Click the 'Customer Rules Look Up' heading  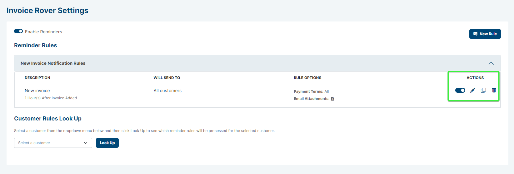coord(48,119)
